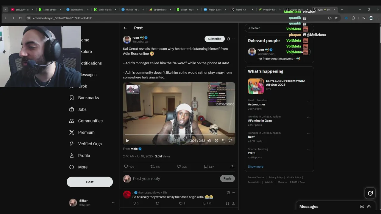The image size is (381, 214).
Task: Share ryan's post
Action: (x=232, y=167)
